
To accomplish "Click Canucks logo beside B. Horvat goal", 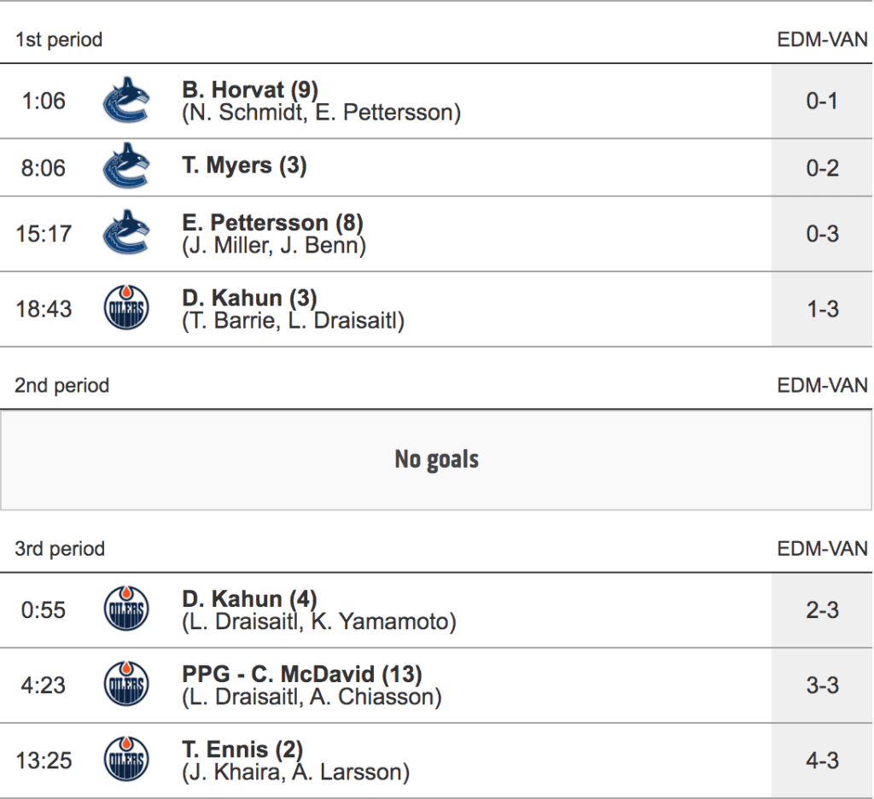I will [x=125, y=101].
